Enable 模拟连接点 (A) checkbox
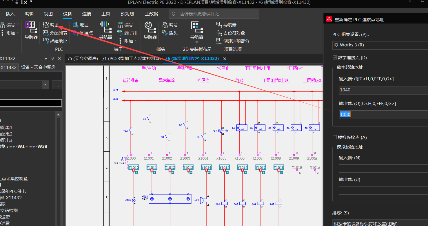 pyautogui.click(x=335, y=137)
